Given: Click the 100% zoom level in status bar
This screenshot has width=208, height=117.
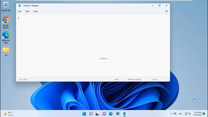Looking at the screenshot, I should pos(116,79).
